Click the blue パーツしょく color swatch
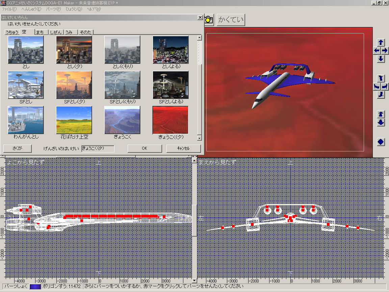 [35, 287]
